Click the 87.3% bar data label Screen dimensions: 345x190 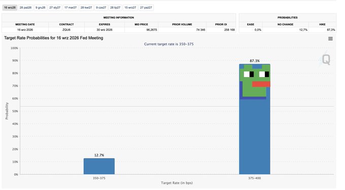(x=255, y=61)
